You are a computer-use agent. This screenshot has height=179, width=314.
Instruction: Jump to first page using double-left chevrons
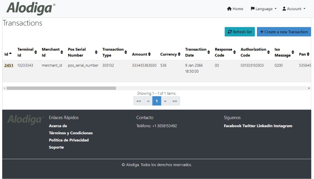click(x=138, y=101)
